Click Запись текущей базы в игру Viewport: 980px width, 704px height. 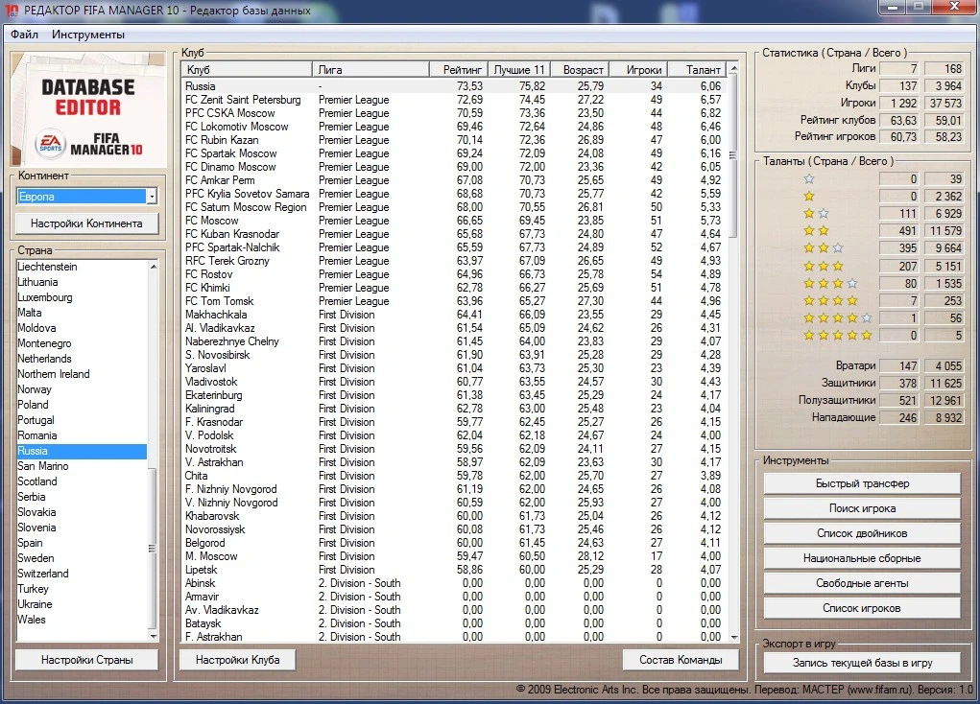tap(862, 663)
